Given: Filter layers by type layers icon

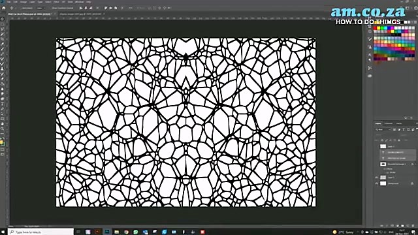Looking at the screenshot, I should [x=404, y=129].
